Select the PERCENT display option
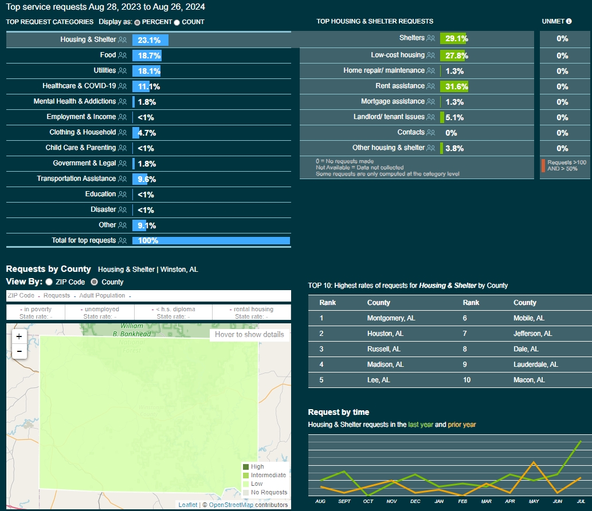The image size is (592, 511). (137, 22)
